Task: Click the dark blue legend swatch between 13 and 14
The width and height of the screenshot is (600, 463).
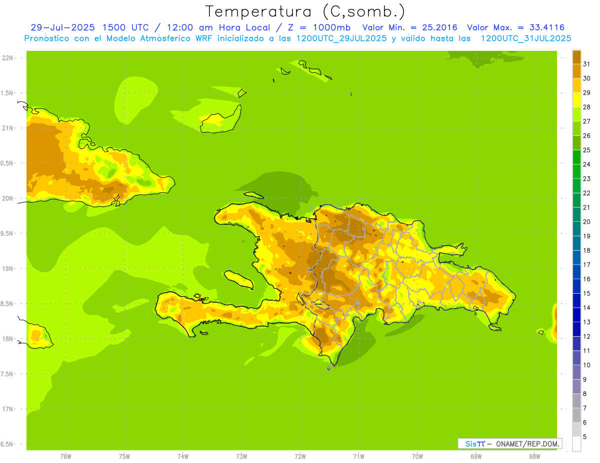Action: (576, 315)
